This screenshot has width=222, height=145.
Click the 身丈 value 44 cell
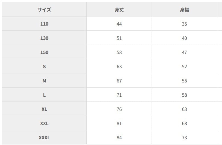(119, 24)
